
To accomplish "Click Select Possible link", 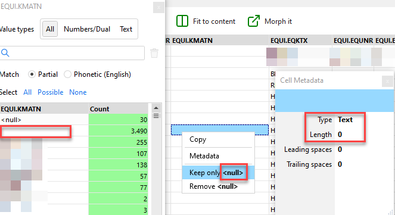I will (x=51, y=92).
